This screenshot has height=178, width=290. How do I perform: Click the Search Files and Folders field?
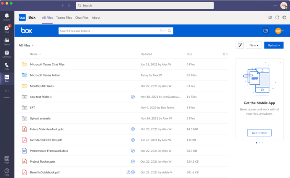click(109, 31)
